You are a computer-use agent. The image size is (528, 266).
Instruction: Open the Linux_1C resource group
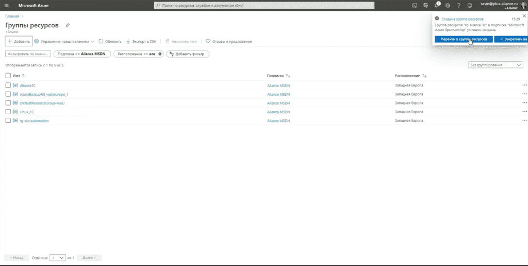27,112
